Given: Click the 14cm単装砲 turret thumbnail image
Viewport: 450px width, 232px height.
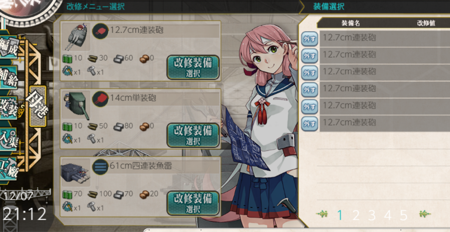Looking at the screenshot, I should (76, 105).
